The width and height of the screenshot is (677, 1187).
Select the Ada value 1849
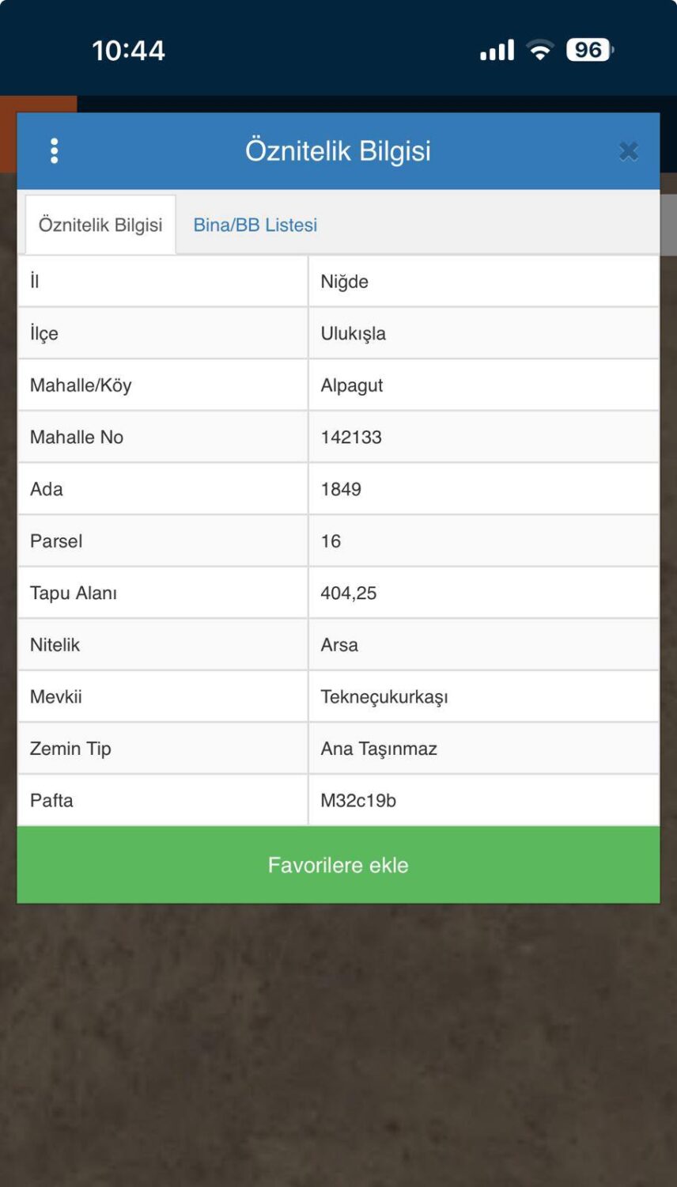[x=341, y=489]
